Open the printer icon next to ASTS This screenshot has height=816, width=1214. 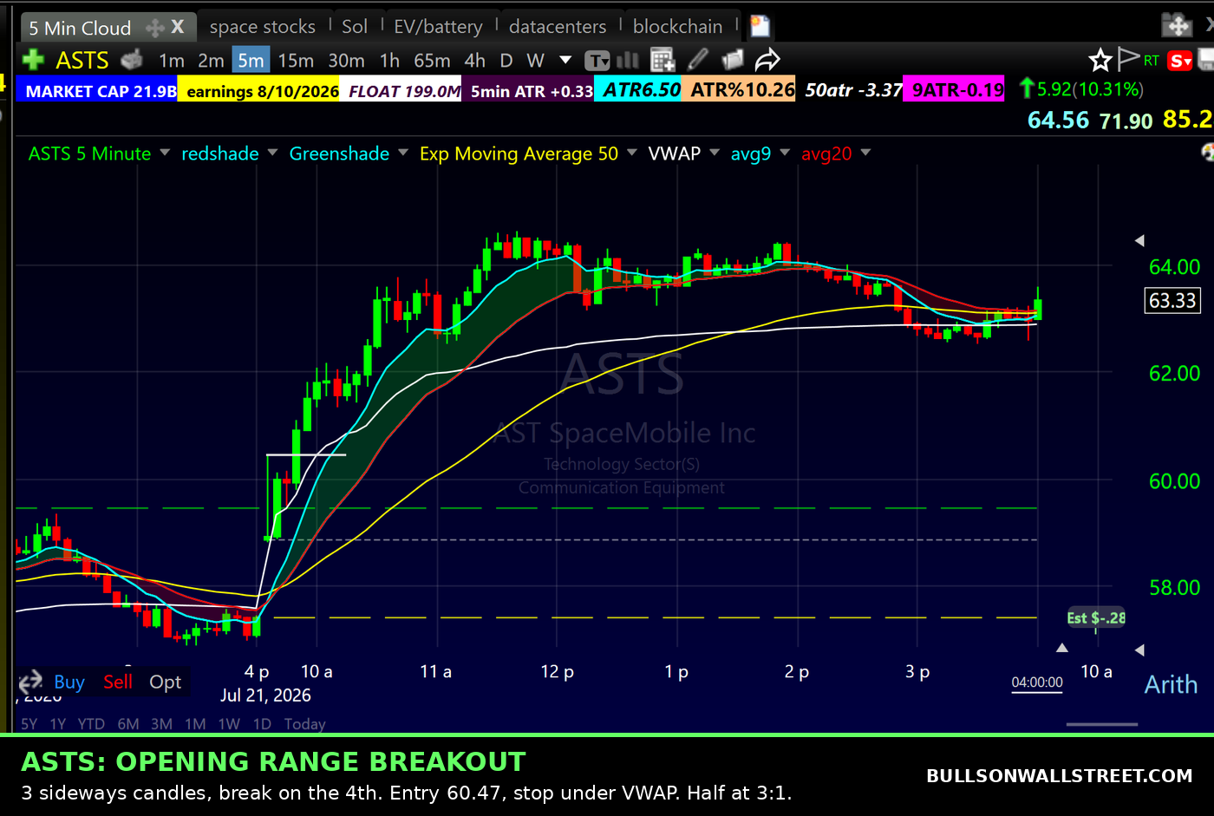click(132, 60)
